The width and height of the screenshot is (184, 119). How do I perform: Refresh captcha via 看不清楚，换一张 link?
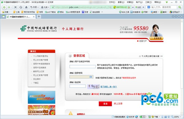[109, 87]
